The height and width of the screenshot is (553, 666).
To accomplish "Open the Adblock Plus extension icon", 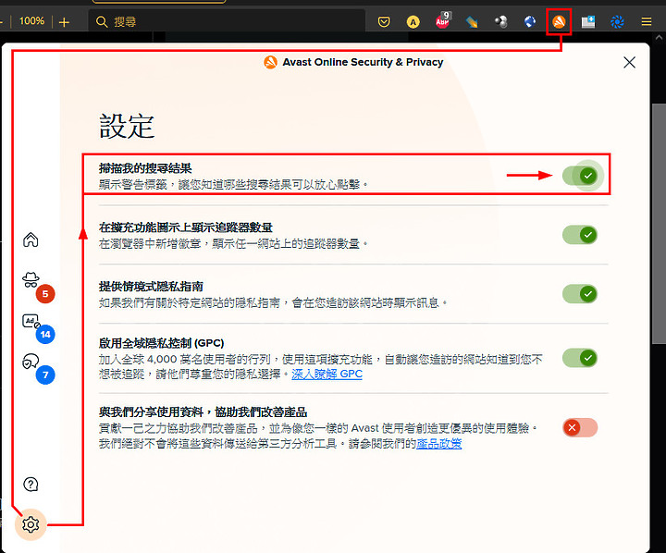I will click(x=443, y=20).
